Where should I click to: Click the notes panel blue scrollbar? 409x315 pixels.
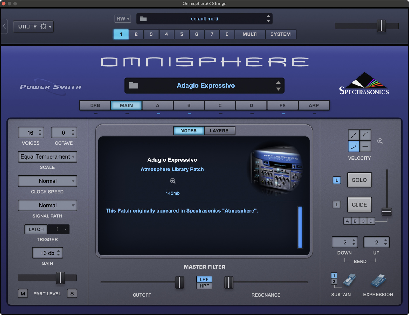click(x=300, y=227)
